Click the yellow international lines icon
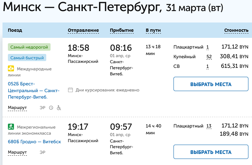The width and height of the screenshot is (252, 165). point(11,69)
